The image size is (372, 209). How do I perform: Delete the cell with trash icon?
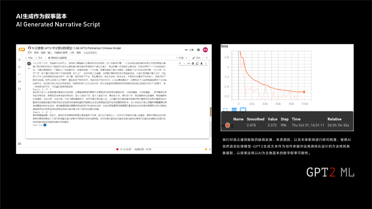coord(201,64)
